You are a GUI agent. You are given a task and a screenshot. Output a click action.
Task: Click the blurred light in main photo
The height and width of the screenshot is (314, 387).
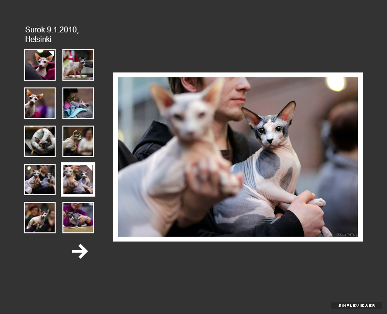point(336,84)
